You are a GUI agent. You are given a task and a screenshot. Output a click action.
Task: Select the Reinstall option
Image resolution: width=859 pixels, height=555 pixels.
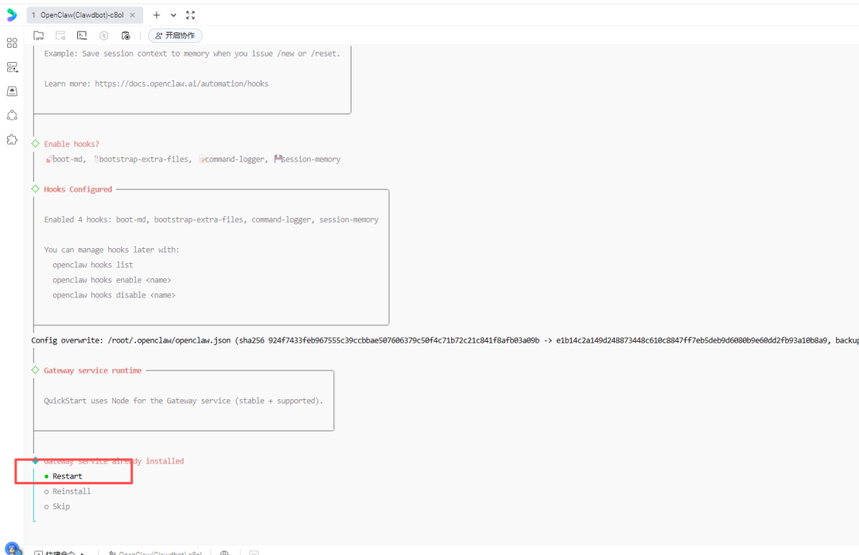tap(68, 491)
